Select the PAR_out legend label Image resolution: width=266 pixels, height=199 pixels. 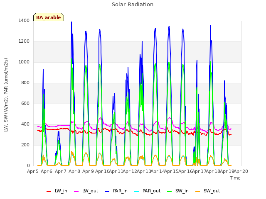pos(151,191)
